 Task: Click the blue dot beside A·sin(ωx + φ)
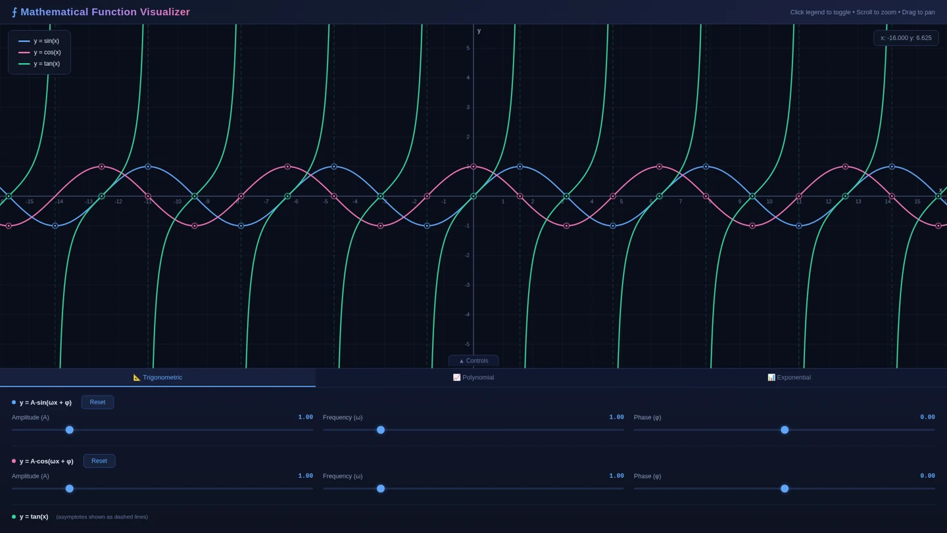coord(14,402)
